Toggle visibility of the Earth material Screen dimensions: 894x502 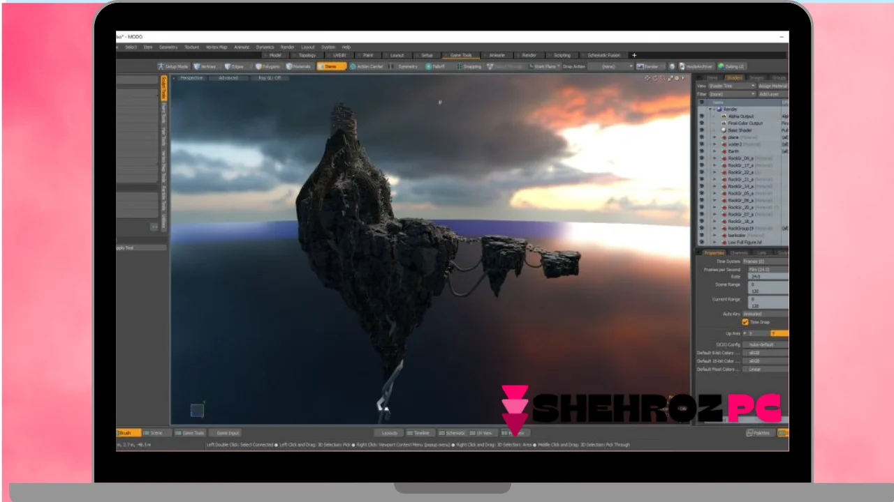[702, 151]
